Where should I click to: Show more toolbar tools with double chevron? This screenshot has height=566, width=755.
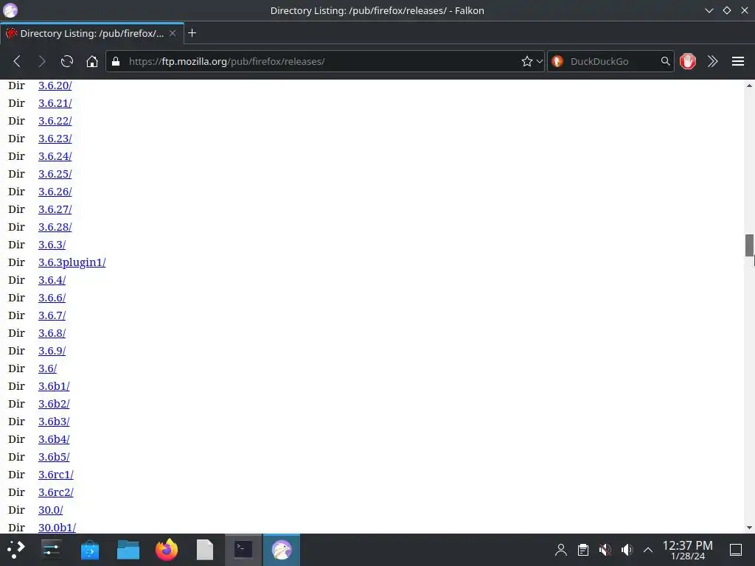click(713, 61)
